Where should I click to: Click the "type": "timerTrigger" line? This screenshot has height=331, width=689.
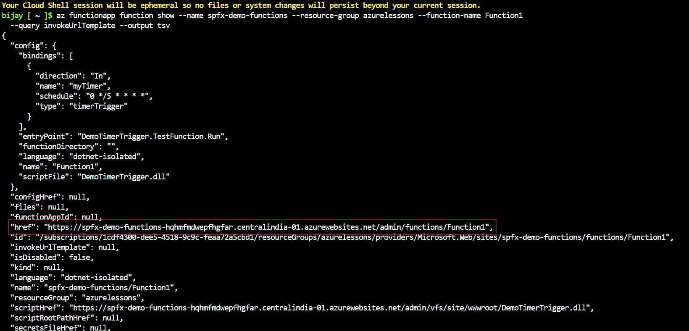82,106
